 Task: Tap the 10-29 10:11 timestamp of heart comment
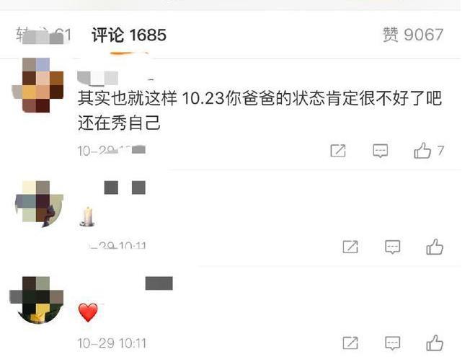[x=112, y=343]
